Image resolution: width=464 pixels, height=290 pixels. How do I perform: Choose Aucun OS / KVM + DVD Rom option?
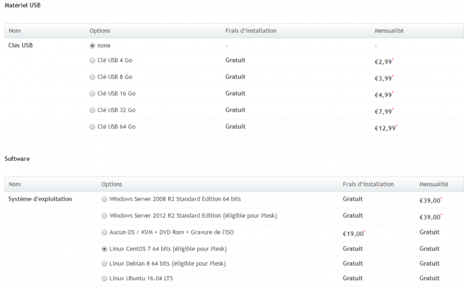point(104,233)
